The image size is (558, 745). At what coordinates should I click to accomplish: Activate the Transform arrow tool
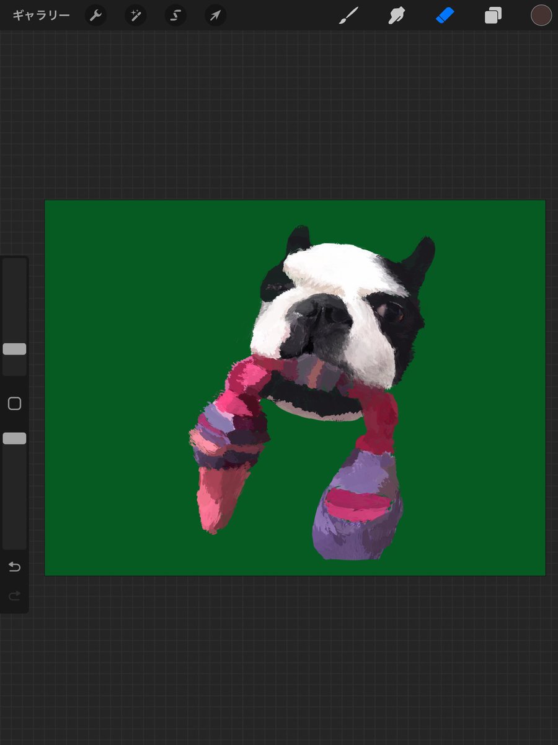click(x=215, y=16)
